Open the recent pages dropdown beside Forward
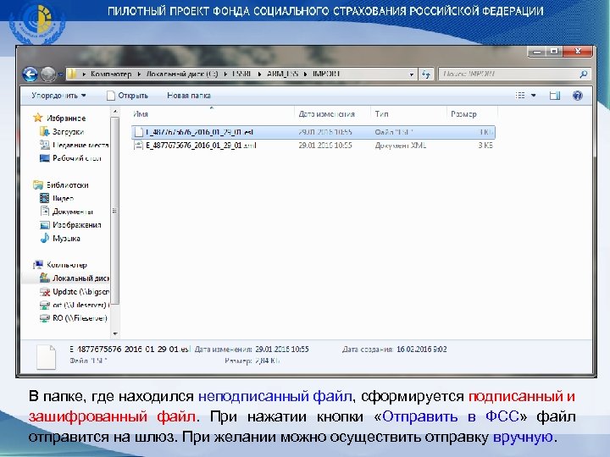The image size is (610, 457). (61, 74)
